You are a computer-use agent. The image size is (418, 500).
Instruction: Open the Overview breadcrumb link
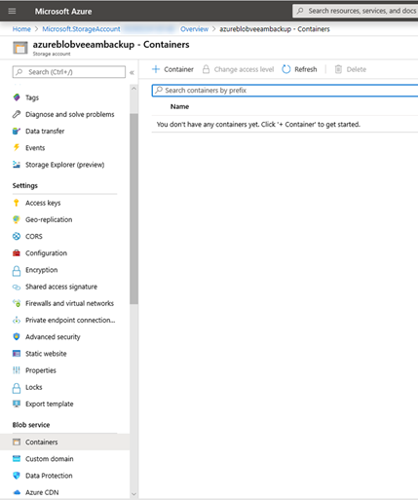(x=194, y=29)
